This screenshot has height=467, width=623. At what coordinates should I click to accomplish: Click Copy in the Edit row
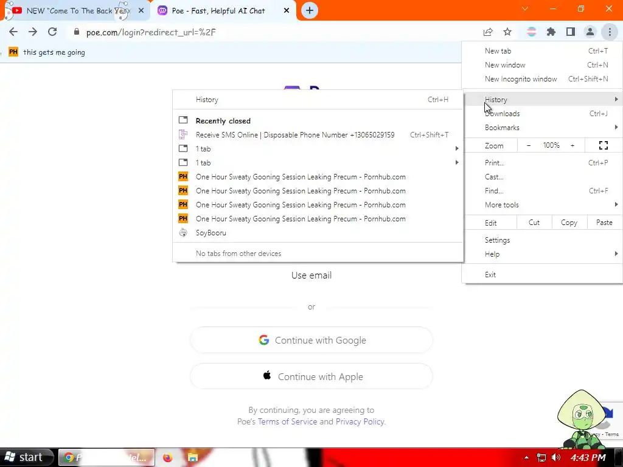click(x=569, y=223)
